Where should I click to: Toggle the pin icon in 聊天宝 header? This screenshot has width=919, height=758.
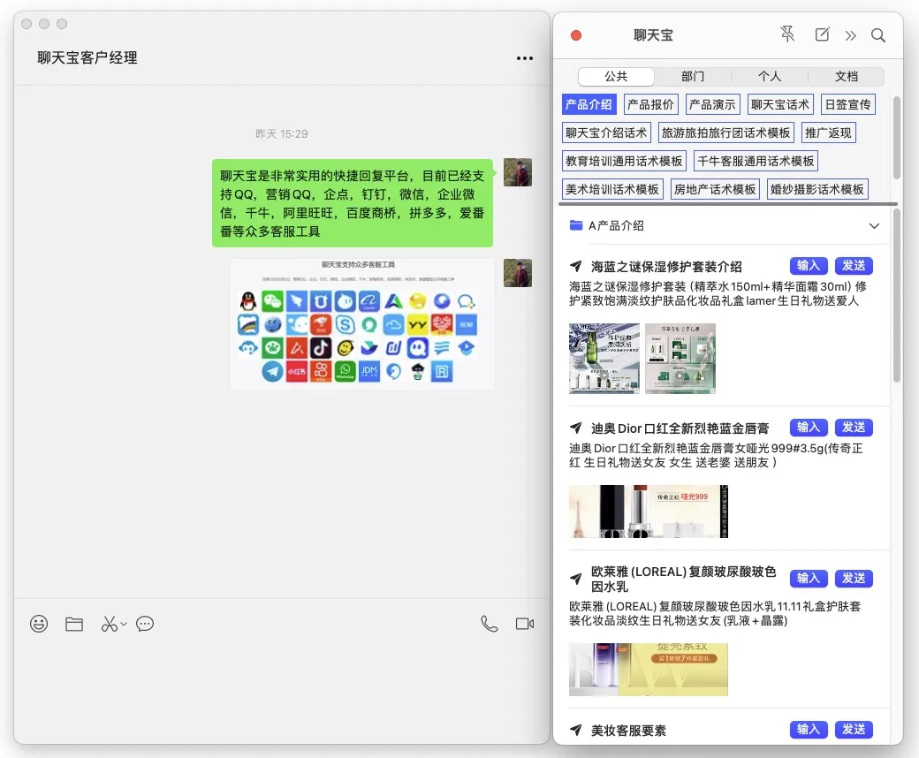point(787,34)
